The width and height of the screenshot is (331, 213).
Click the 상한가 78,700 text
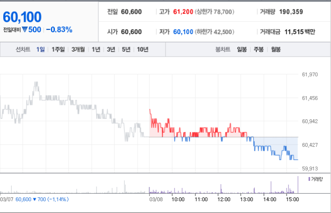pos(215,12)
